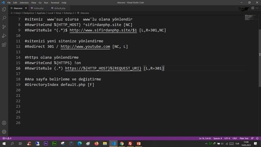Image resolution: width=261 pixels, height=147 pixels.
Task: Open the Run menu
Action: tap(46, 2)
